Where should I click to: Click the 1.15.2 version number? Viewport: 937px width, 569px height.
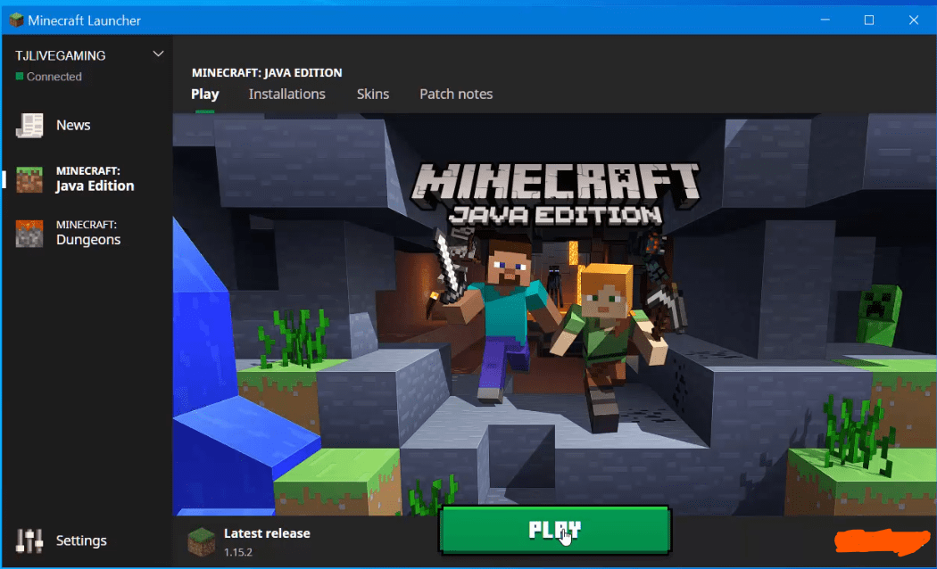[x=238, y=552]
